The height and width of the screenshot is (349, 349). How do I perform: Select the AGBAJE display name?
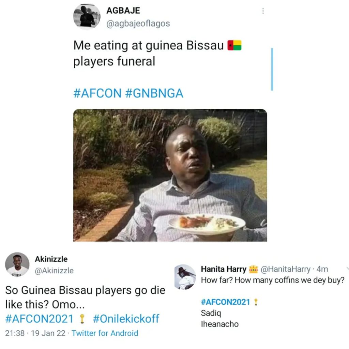123,10
